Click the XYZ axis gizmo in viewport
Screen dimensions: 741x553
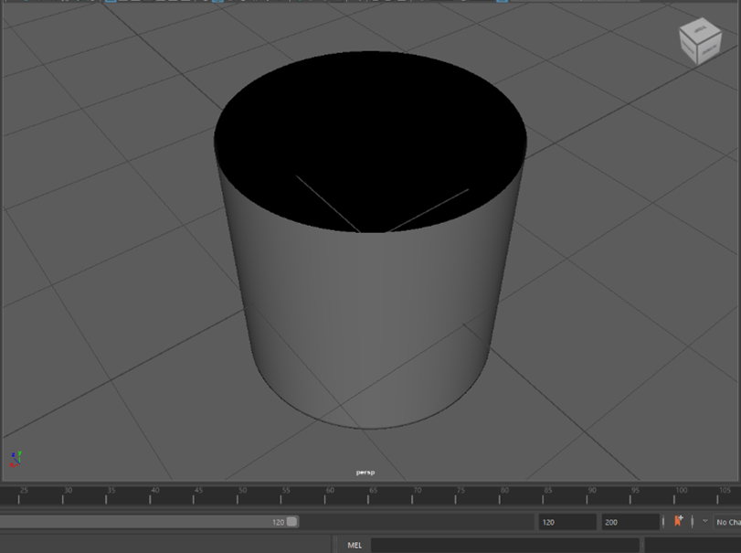pyautogui.click(x=16, y=458)
